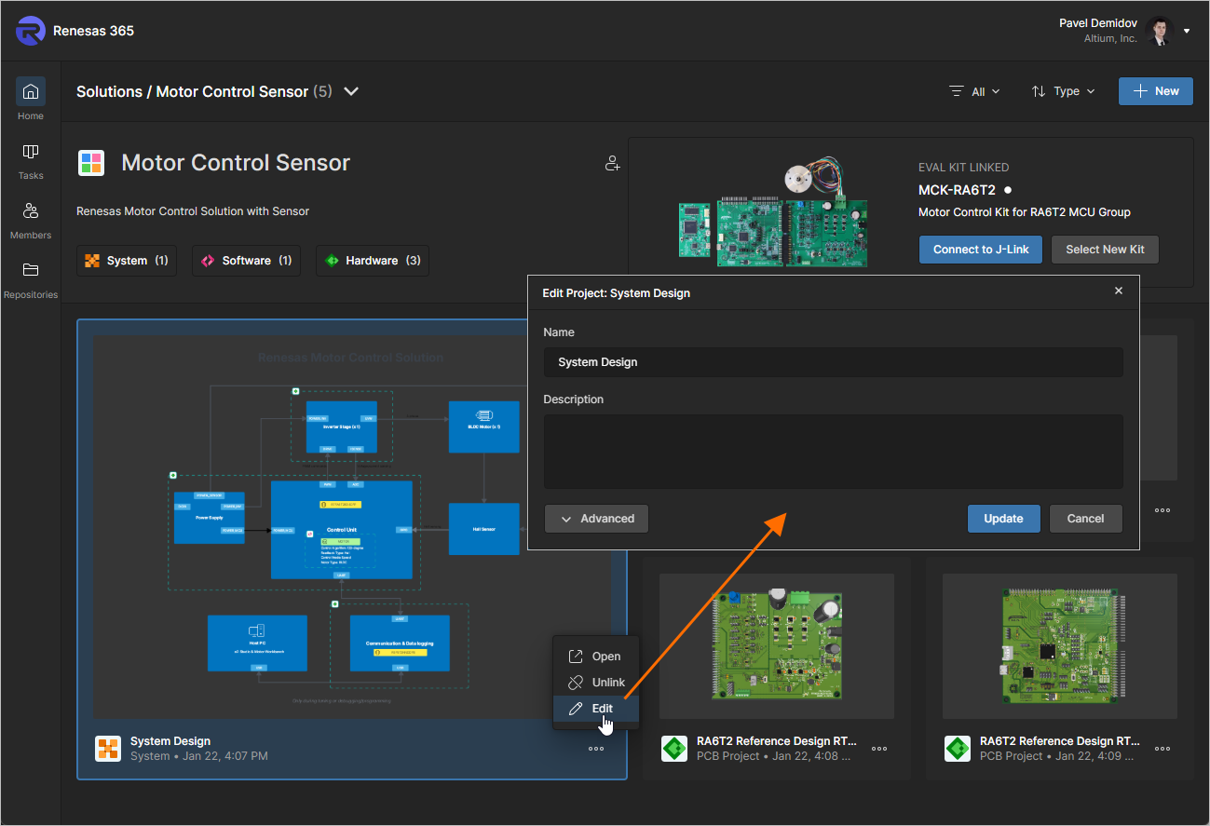Open the Repositories sidebar icon

point(31,271)
